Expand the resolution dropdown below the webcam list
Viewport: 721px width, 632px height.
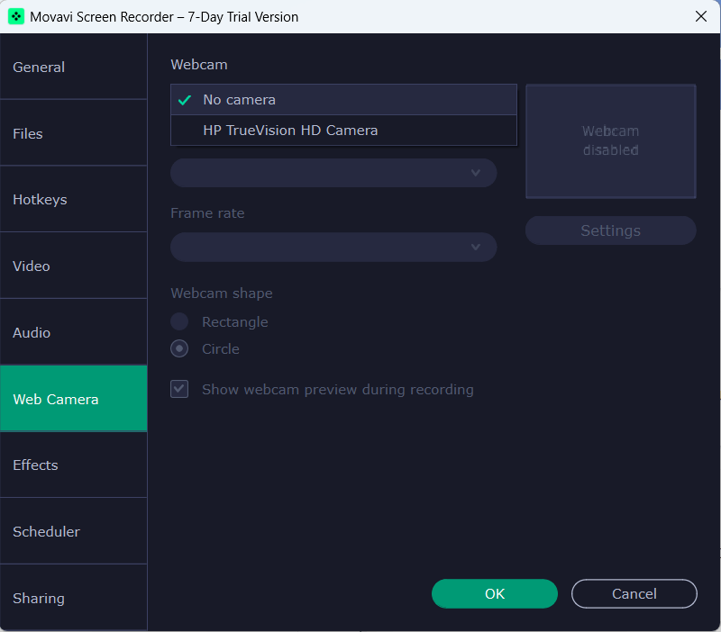click(333, 173)
